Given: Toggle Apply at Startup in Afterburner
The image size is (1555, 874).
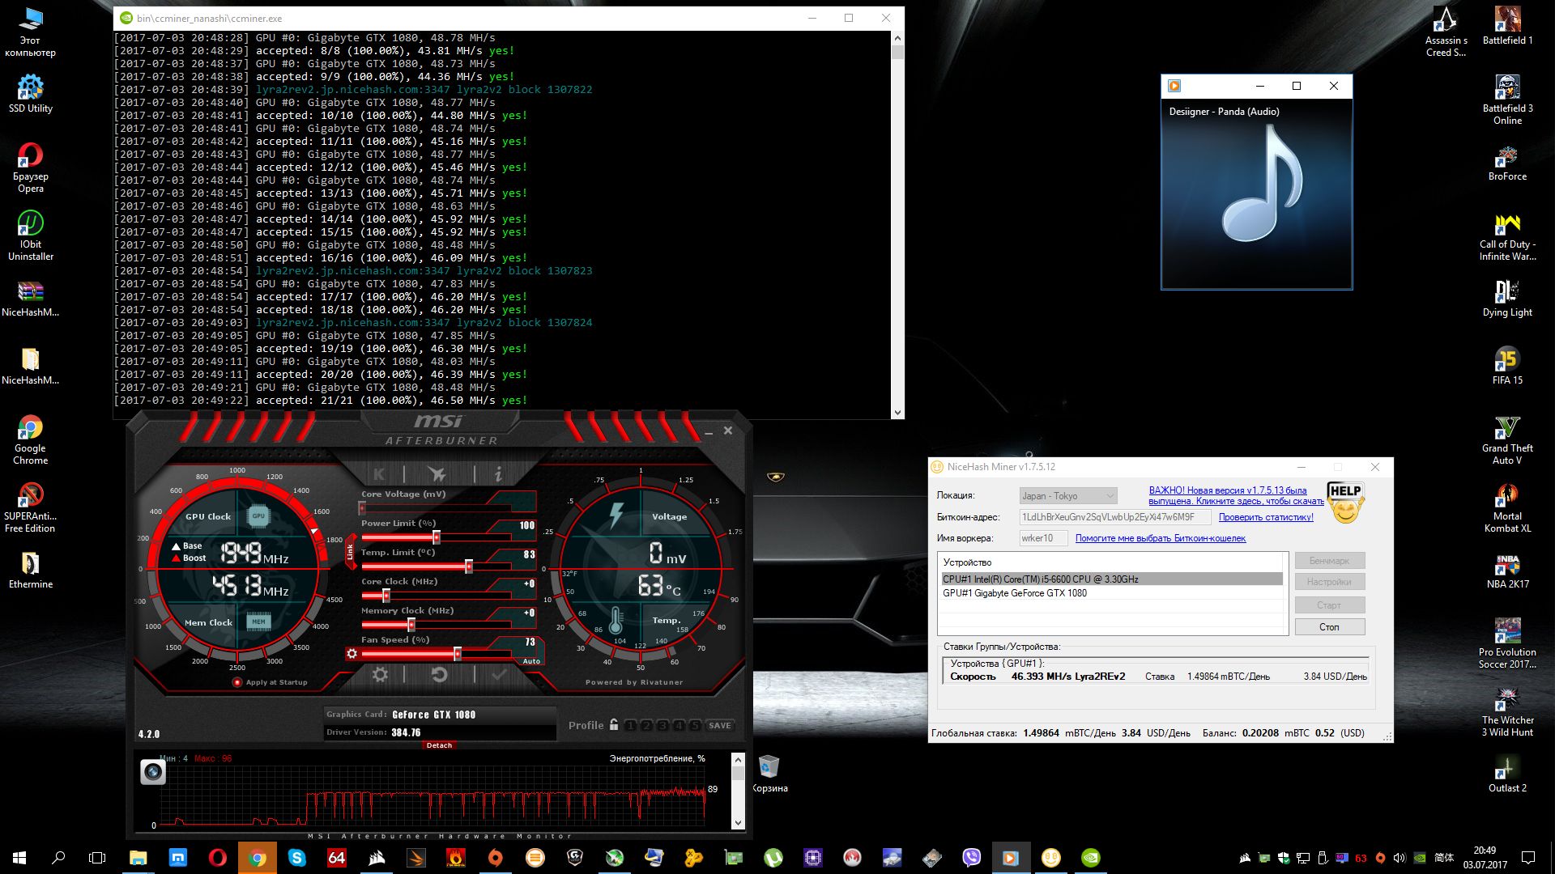Looking at the screenshot, I should pyautogui.click(x=238, y=682).
